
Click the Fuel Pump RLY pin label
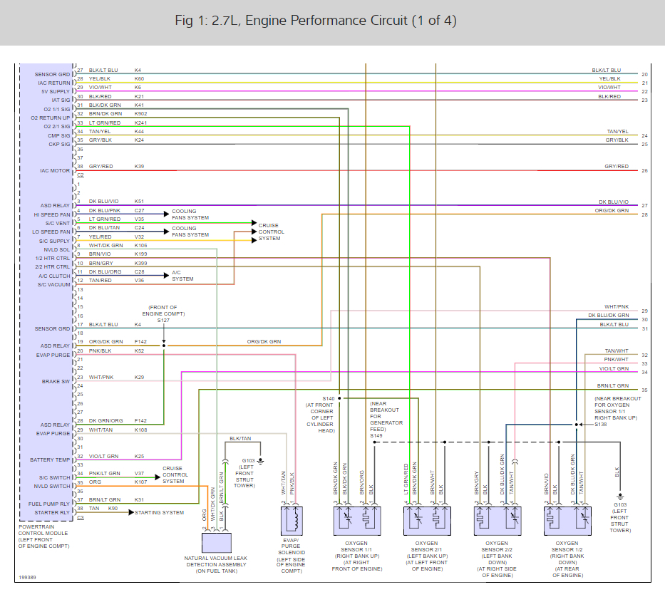click(48, 504)
